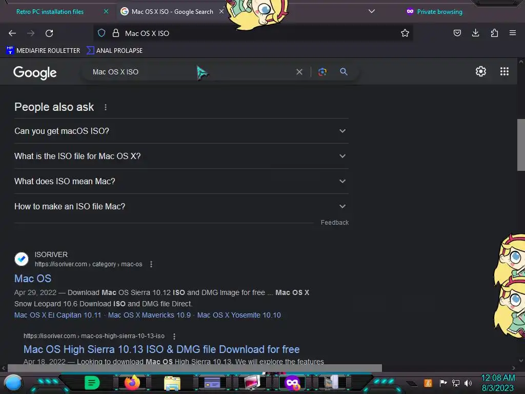The image size is (525, 394).
Task: Click the page vertical scrollbar thumb
Action: [x=521, y=145]
